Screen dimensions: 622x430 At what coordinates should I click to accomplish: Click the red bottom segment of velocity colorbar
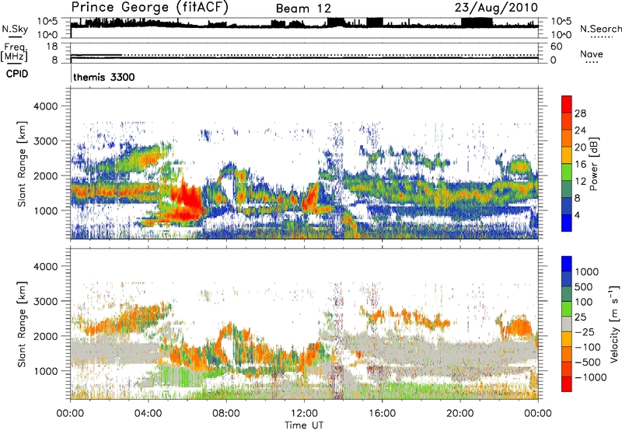567,384
